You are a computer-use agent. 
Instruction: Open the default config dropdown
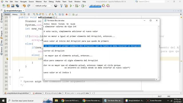click(x=43, y=6)
